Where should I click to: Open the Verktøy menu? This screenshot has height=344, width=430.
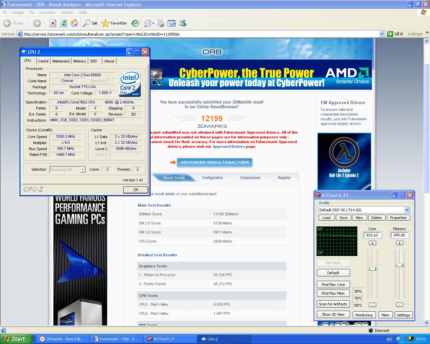pos(67,12)
